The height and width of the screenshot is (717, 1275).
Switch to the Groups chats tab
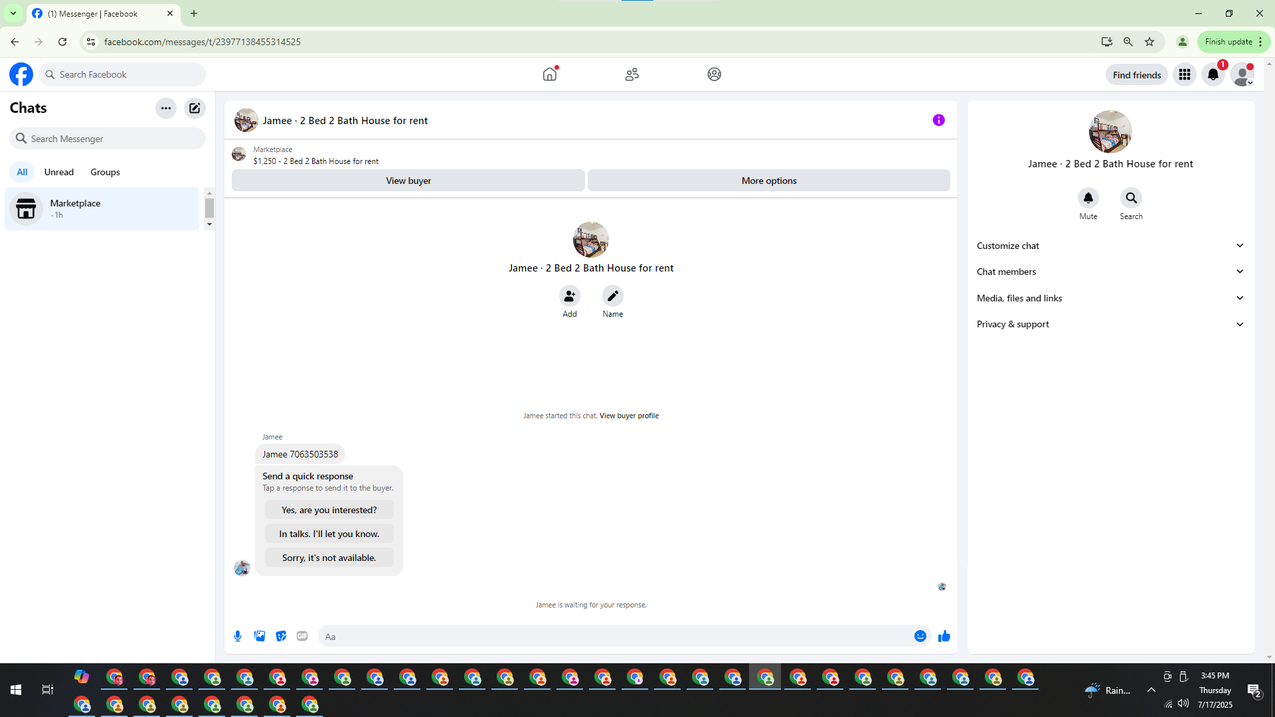(105, 172)
